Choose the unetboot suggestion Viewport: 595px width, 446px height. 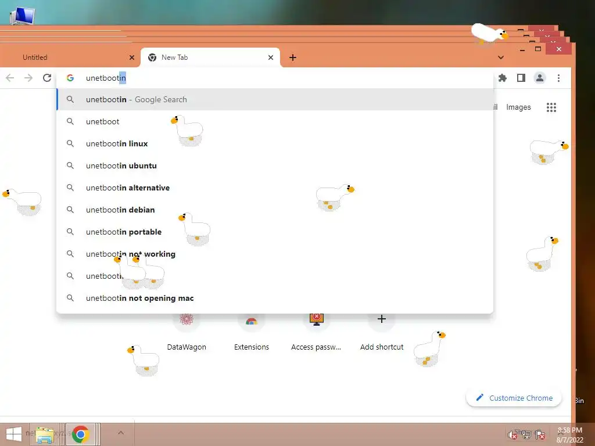tap(275, 121)
